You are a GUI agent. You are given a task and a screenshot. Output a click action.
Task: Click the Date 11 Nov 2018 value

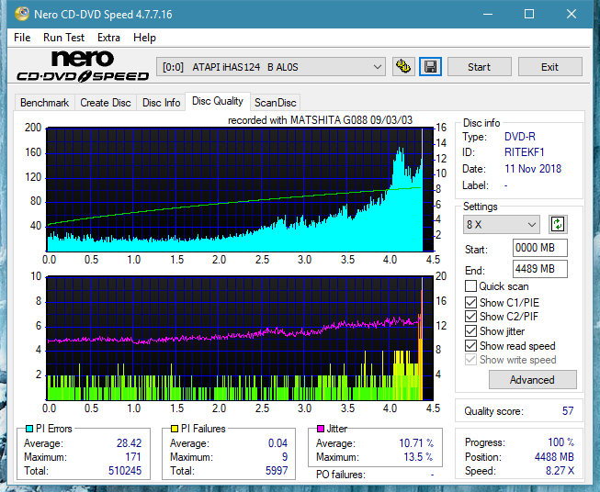tap(533, 169)
